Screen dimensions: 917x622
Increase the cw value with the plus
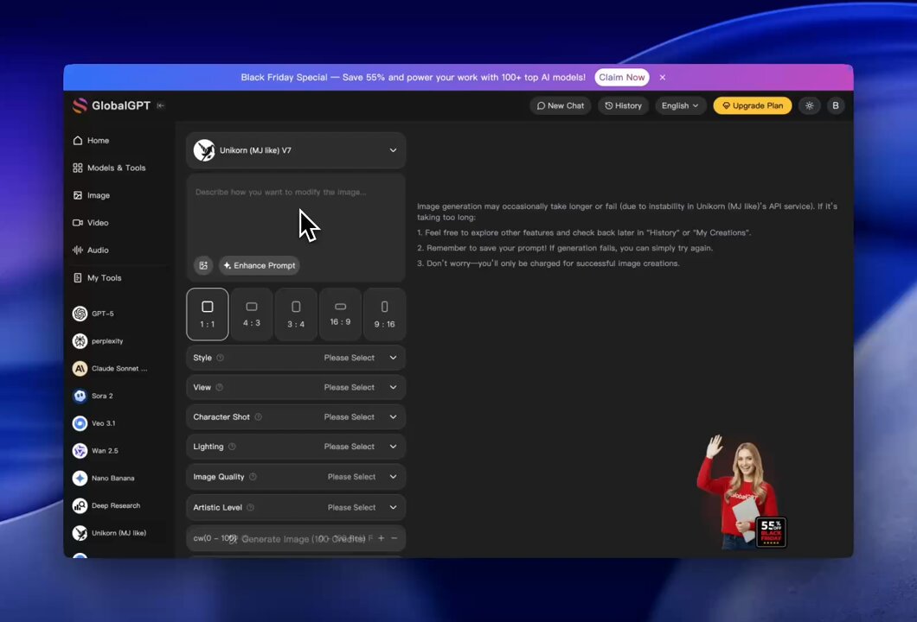(382, 538)
